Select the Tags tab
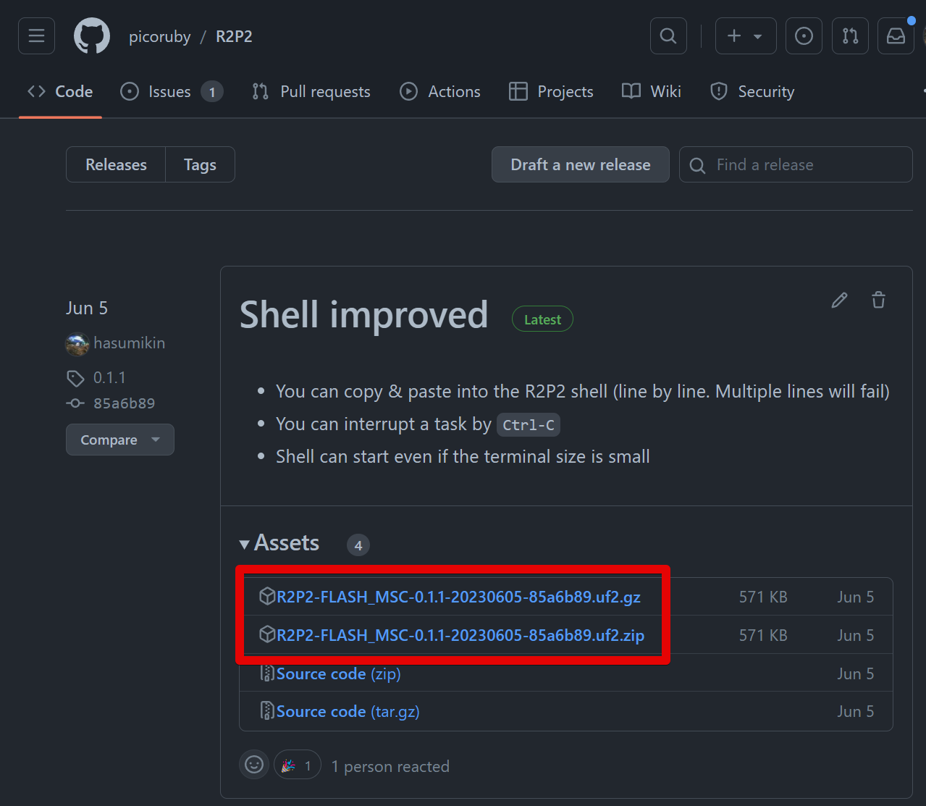The width and height of the screenshot is (926, 806). (200, 164)
